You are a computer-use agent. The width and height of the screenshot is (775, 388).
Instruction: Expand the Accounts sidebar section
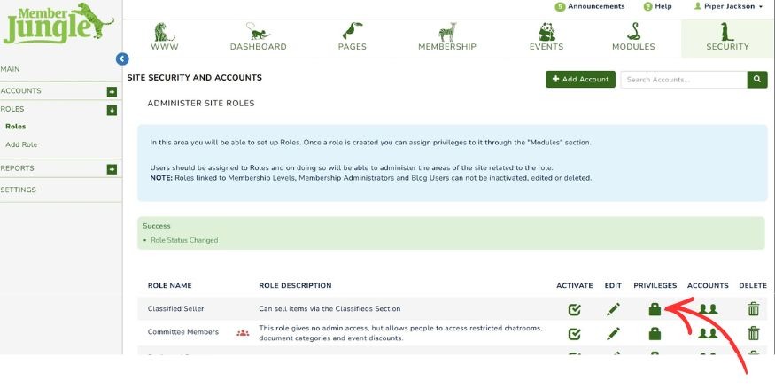[x=112, y=91]
